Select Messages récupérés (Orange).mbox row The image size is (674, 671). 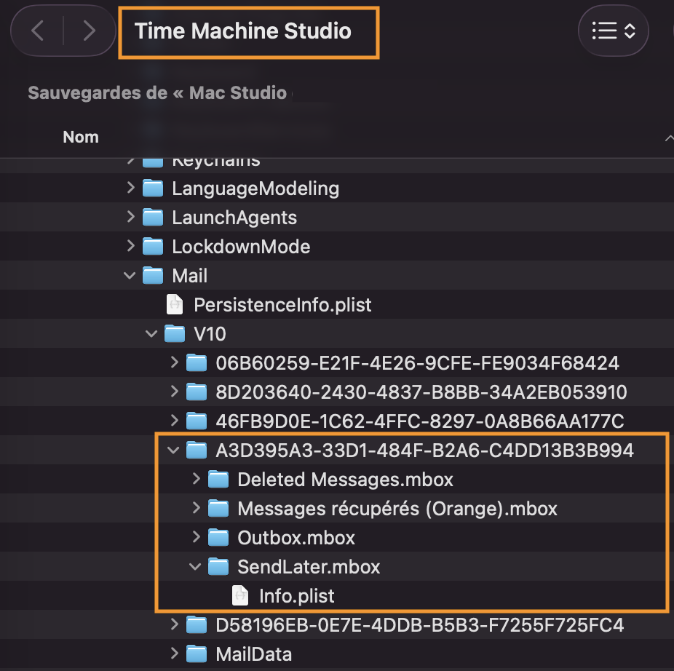pyautogui.click(x=397, y=509)
